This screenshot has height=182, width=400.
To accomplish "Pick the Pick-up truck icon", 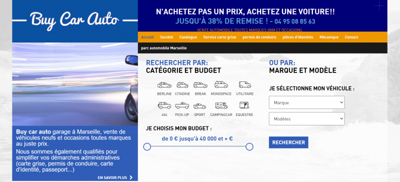I will point(182,105).
